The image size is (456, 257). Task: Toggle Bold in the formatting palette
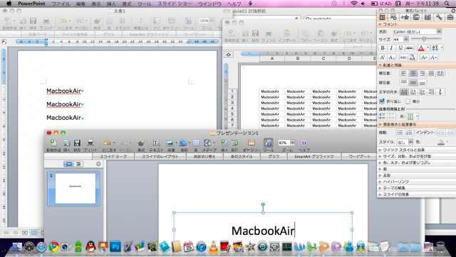(x=383, y=48)
